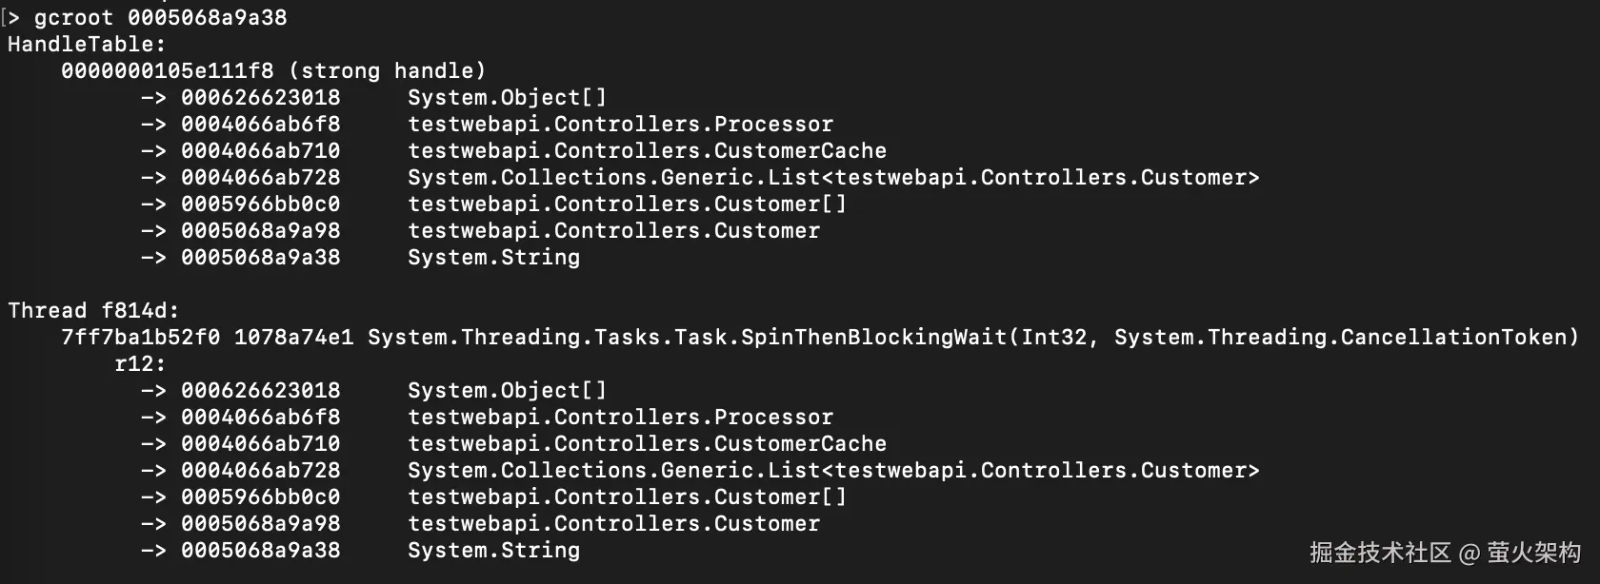Select the HandleTable: heading

pos(87,44)
